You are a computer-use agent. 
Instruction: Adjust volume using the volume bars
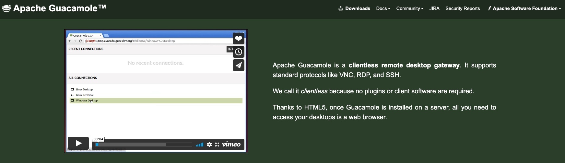(200, 145)
